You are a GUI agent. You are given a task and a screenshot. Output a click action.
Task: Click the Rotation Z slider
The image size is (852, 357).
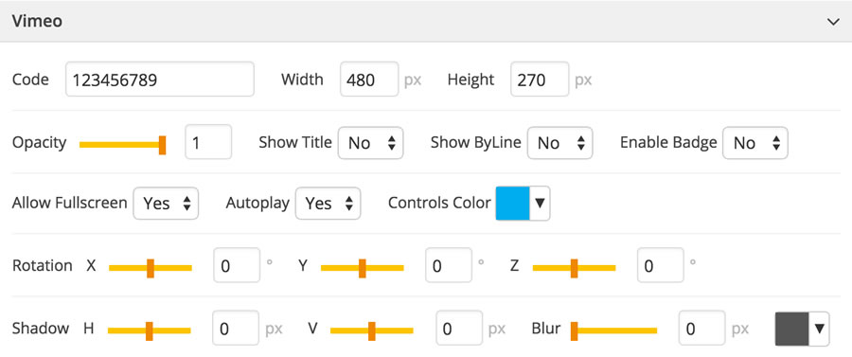pyautogui.click(x=575, y=268)
